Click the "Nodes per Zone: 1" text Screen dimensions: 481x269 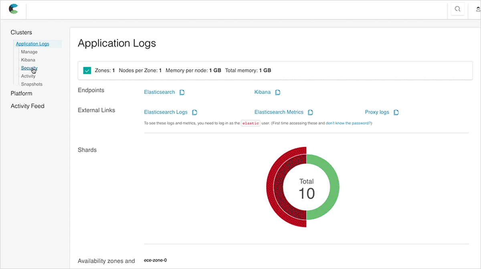[140, 70]
